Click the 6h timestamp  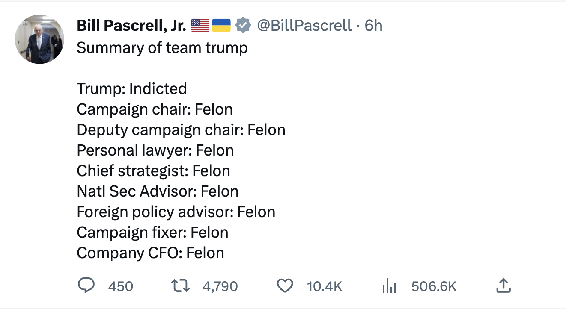click(x=373, y=26)
